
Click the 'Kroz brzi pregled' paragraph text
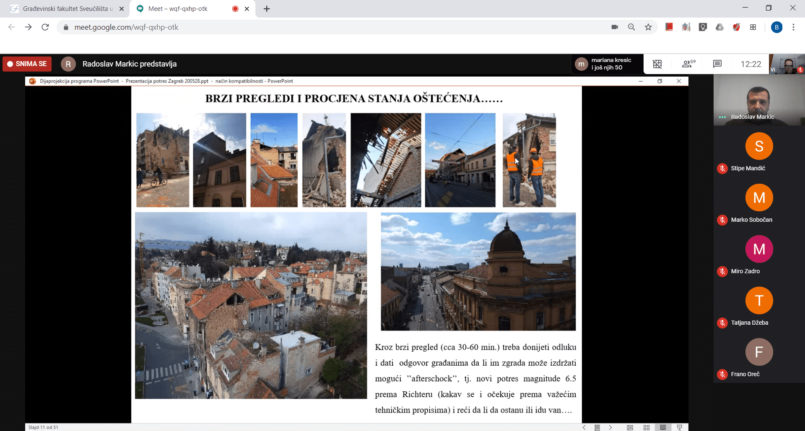tap(475, 379)
